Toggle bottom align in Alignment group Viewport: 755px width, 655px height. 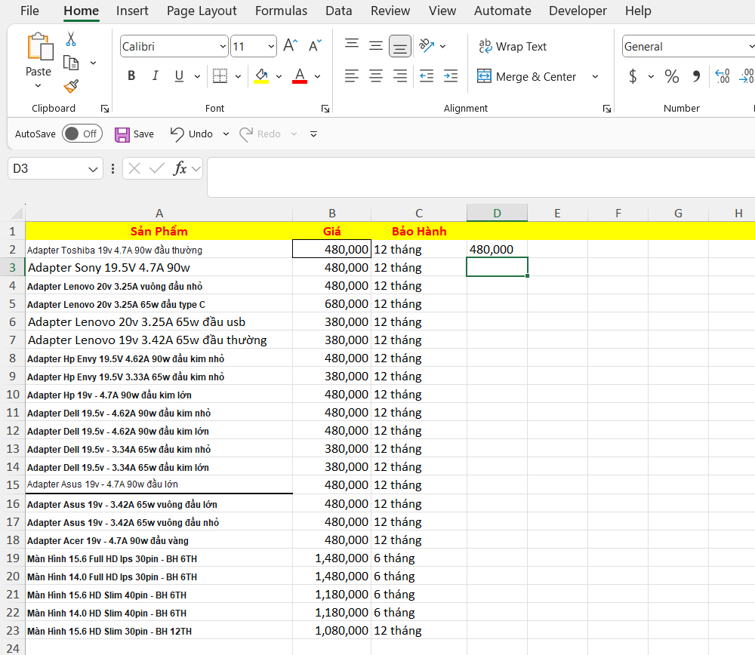click(400, 47)
